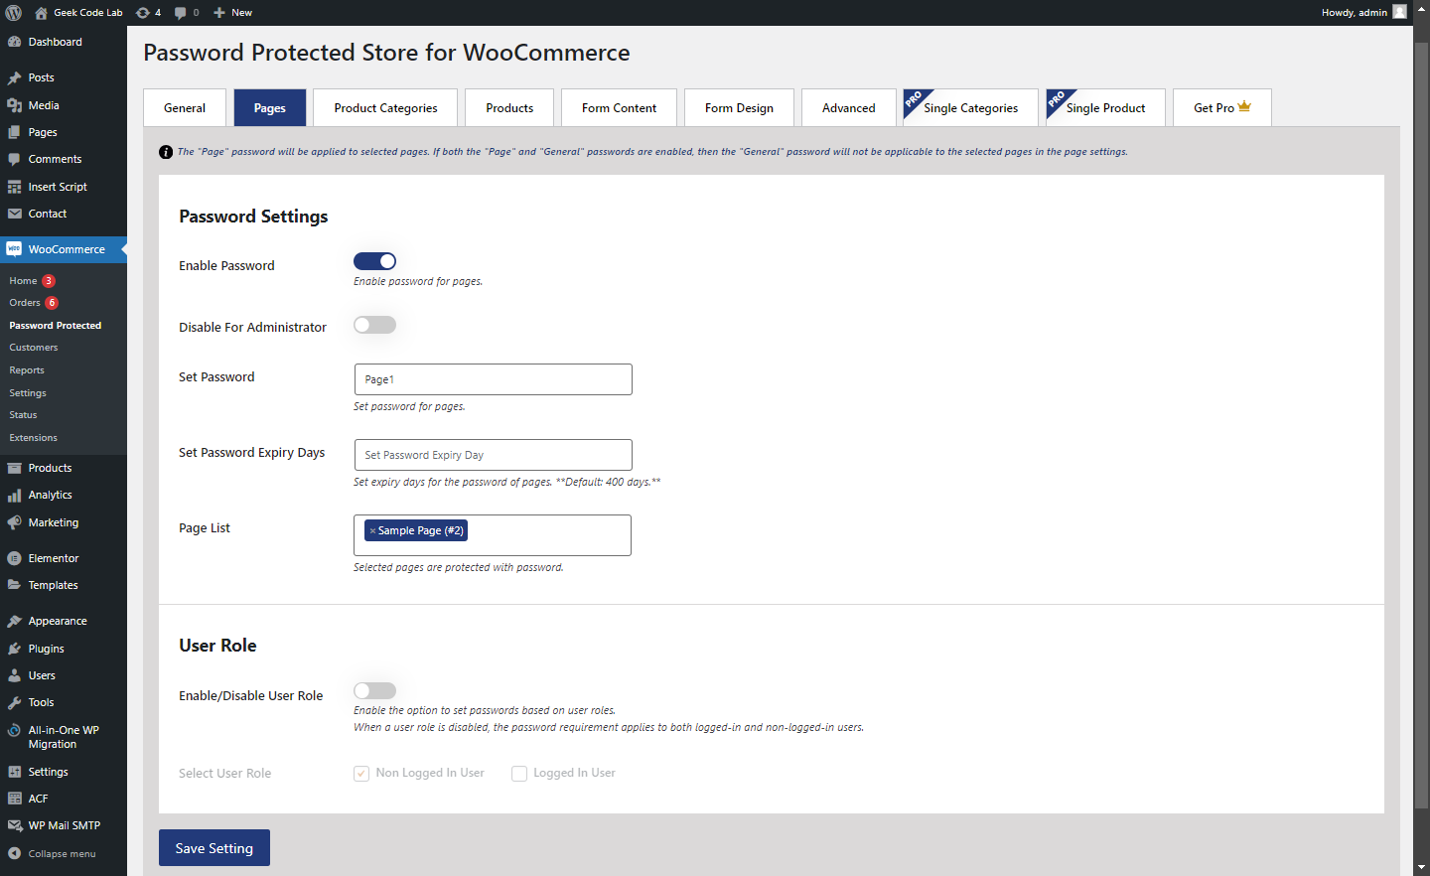Toggle Disable For Administrator switch

[375, 325]
